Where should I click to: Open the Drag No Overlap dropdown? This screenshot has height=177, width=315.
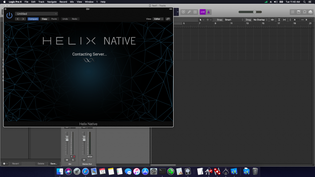(x=260, y=19)
